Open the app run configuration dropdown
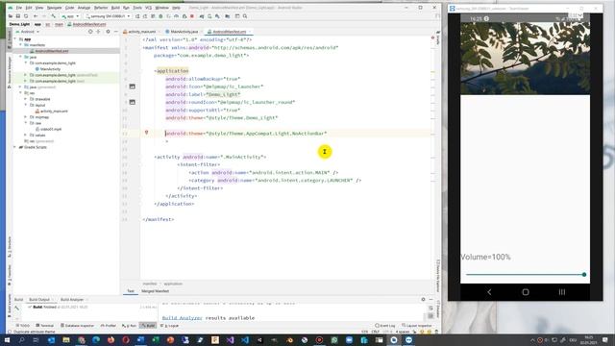 (70, 16)
